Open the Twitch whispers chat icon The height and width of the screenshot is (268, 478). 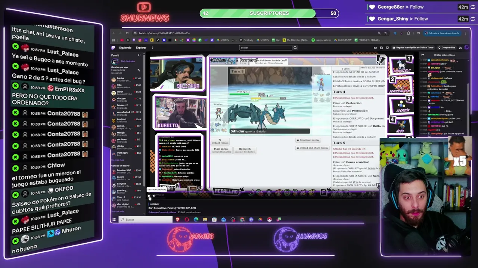pyautogui.click(x=387, y=48)
